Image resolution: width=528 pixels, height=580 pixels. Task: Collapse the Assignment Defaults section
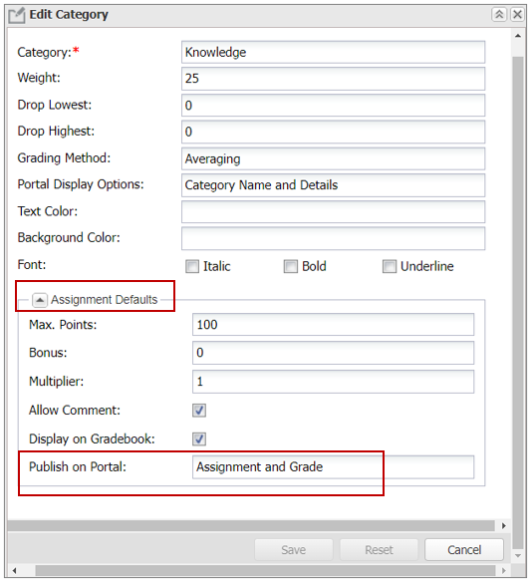point(40,300)
